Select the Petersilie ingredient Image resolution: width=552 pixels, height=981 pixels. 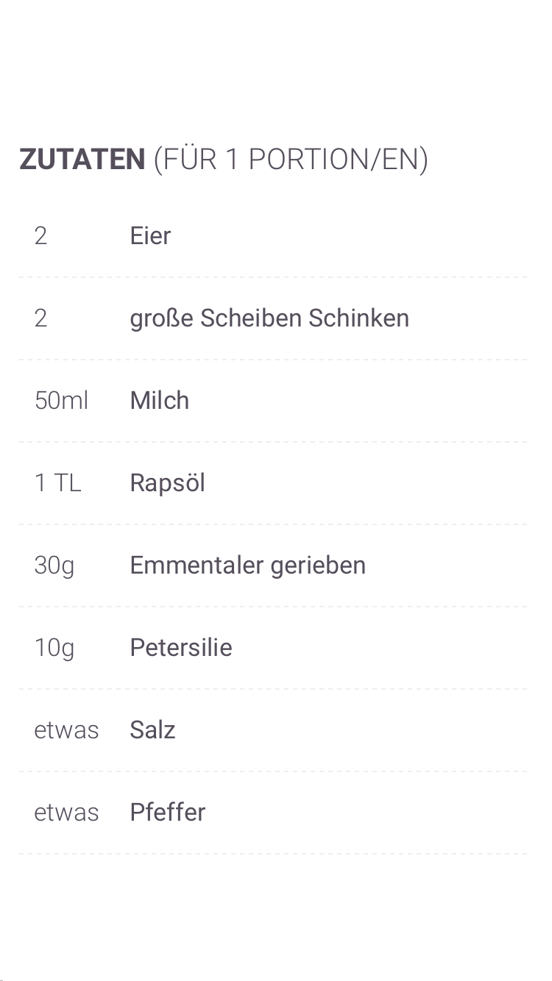[x=180, y=648]
